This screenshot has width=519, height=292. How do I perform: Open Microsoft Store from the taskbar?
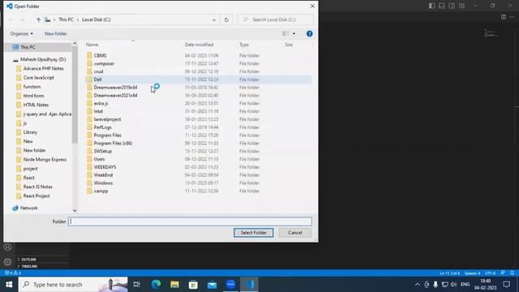point(193,285)
